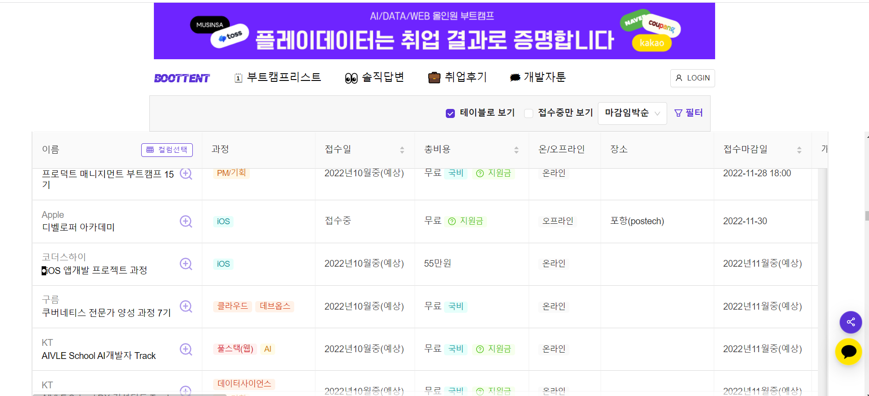This screenshot has height=396, width=869.
Task: Open the 마감임박순 sort dropdown
Action: (632, 113)
